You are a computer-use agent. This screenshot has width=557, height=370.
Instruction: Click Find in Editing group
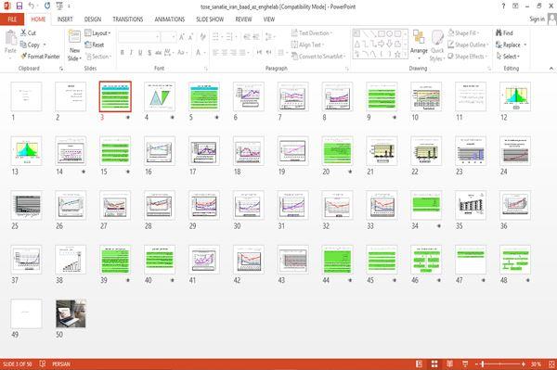504,33
